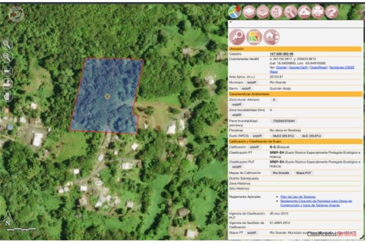365x243 pixels.
Task: Open the Google Maps pin icon
Action: click(235, 12)
